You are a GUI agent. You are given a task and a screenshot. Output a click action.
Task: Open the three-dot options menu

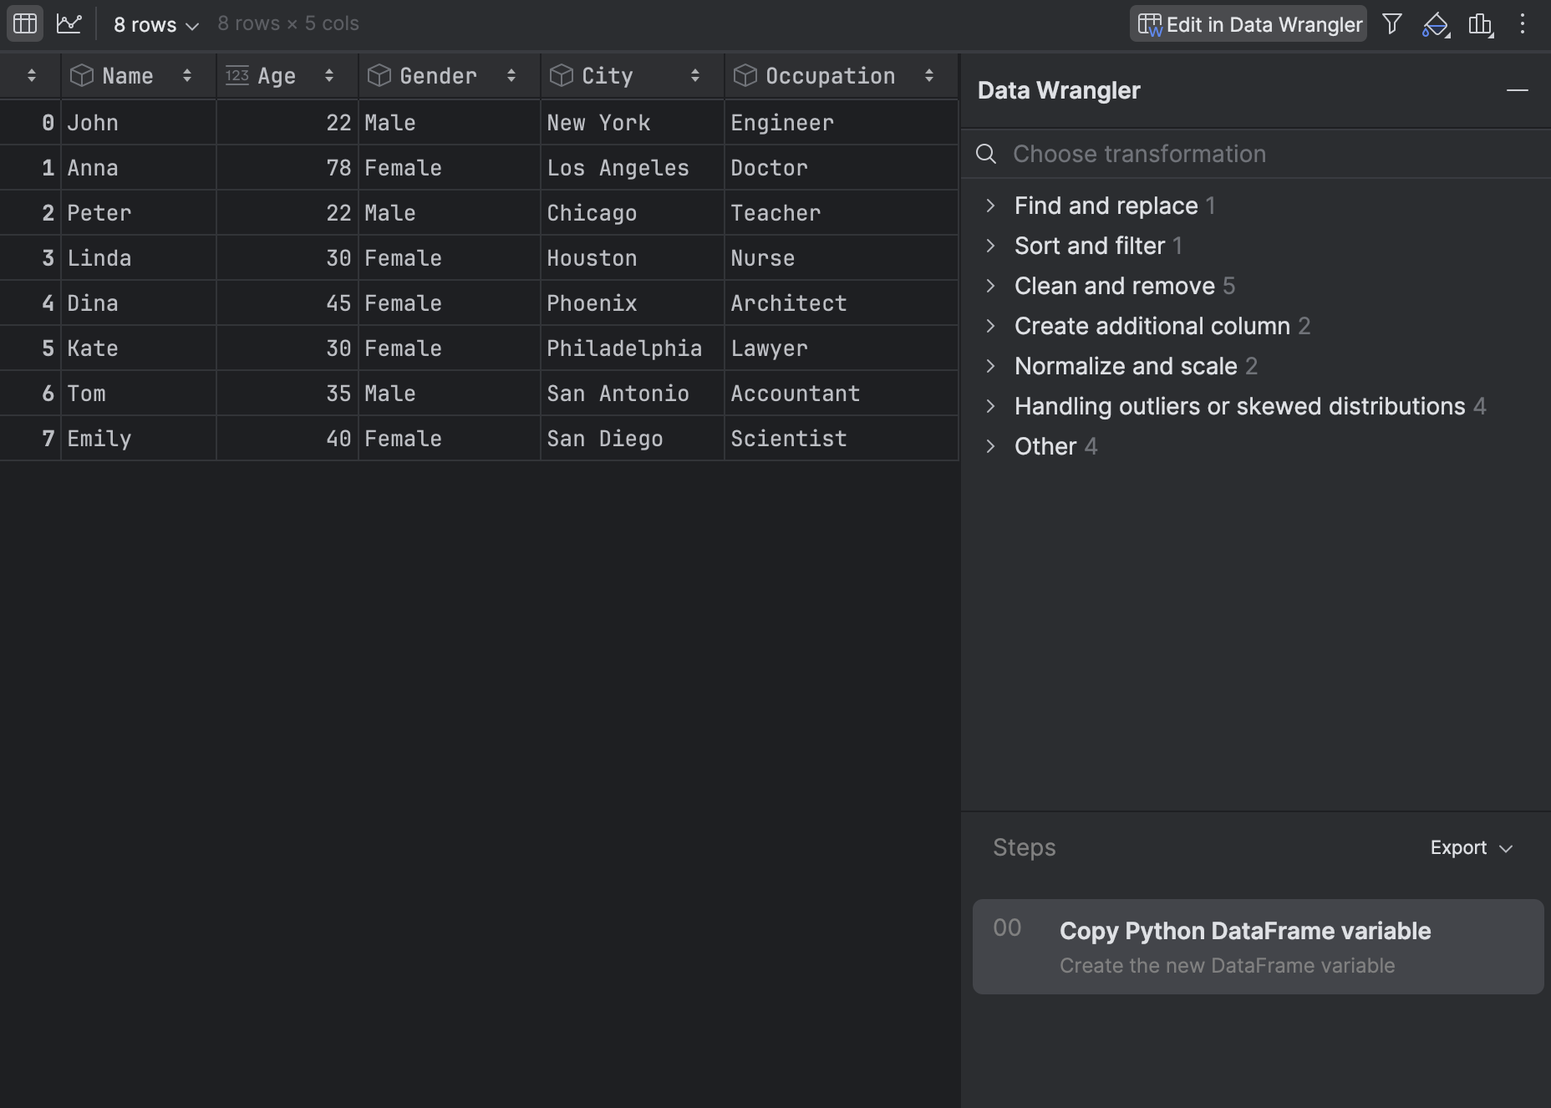1524,23
